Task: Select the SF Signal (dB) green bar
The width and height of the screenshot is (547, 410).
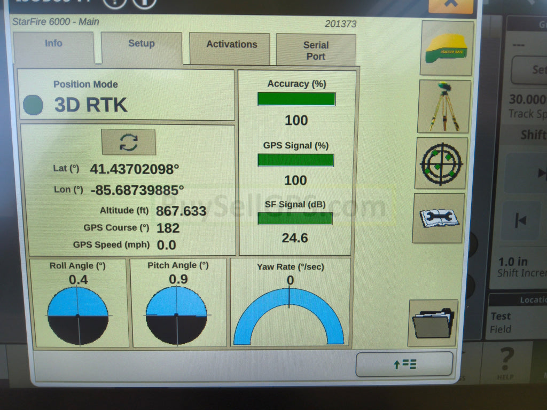Action: pyautogui.click(x=295, y=218)
